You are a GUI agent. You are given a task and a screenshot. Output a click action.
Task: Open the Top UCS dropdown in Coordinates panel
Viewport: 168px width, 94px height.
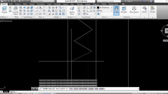pyautogui.click(x=89, y=14)
